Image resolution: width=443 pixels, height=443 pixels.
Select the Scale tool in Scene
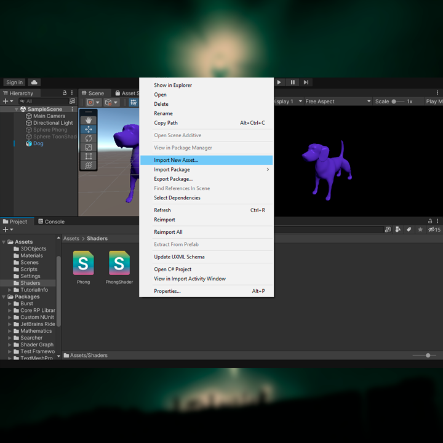(x=89, y=148)
